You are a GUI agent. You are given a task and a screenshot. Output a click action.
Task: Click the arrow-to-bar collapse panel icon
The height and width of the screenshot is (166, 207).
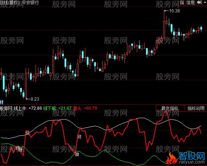(x=199, y=2)
